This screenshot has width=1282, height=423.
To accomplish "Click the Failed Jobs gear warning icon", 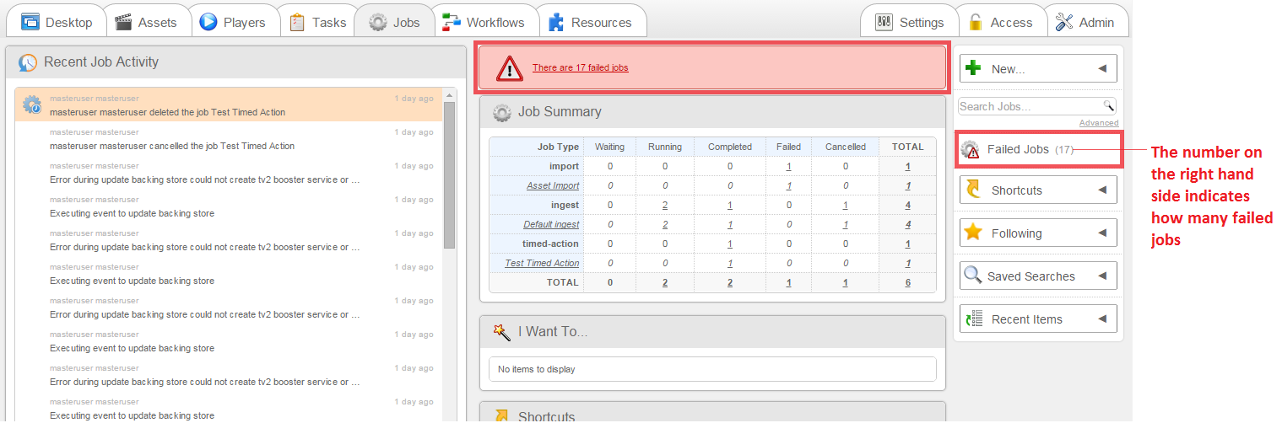I will [971, 150].
